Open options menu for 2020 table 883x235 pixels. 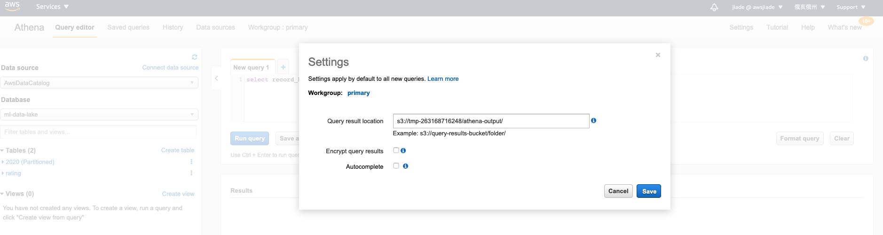coord(191,162)
